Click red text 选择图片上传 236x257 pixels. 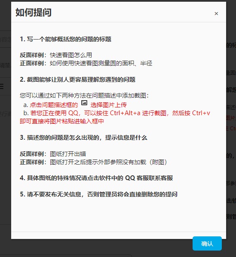(108, 105)
